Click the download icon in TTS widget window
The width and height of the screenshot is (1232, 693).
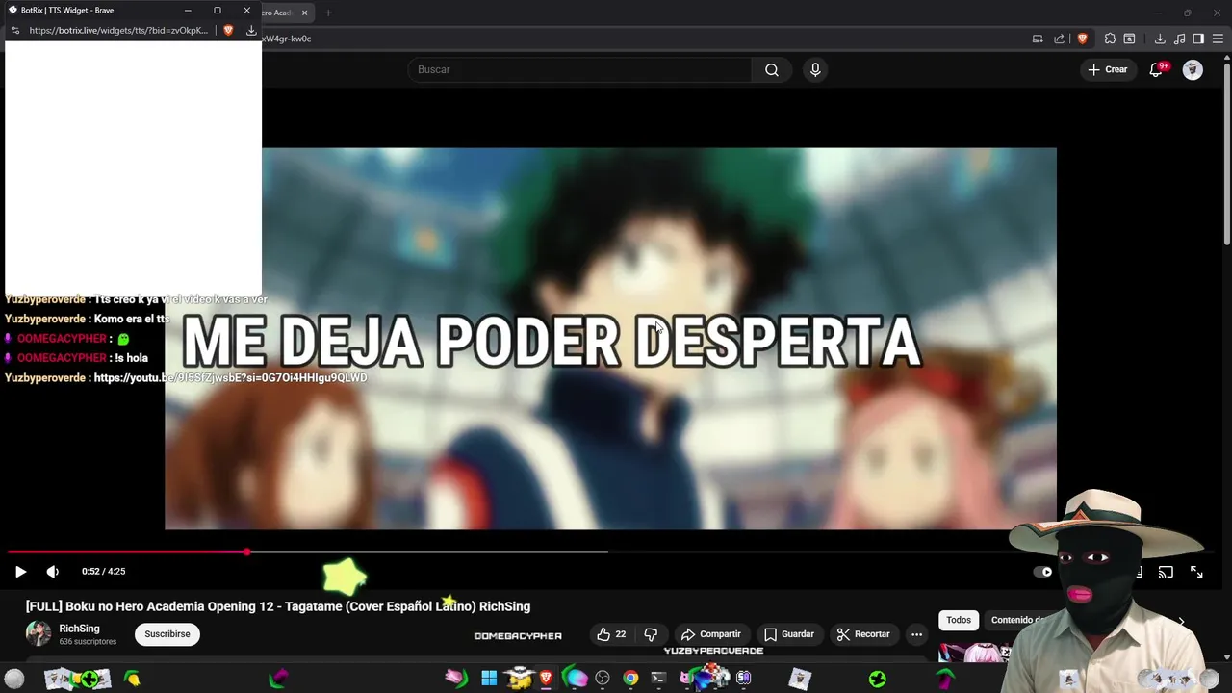(x=251, y=30)
